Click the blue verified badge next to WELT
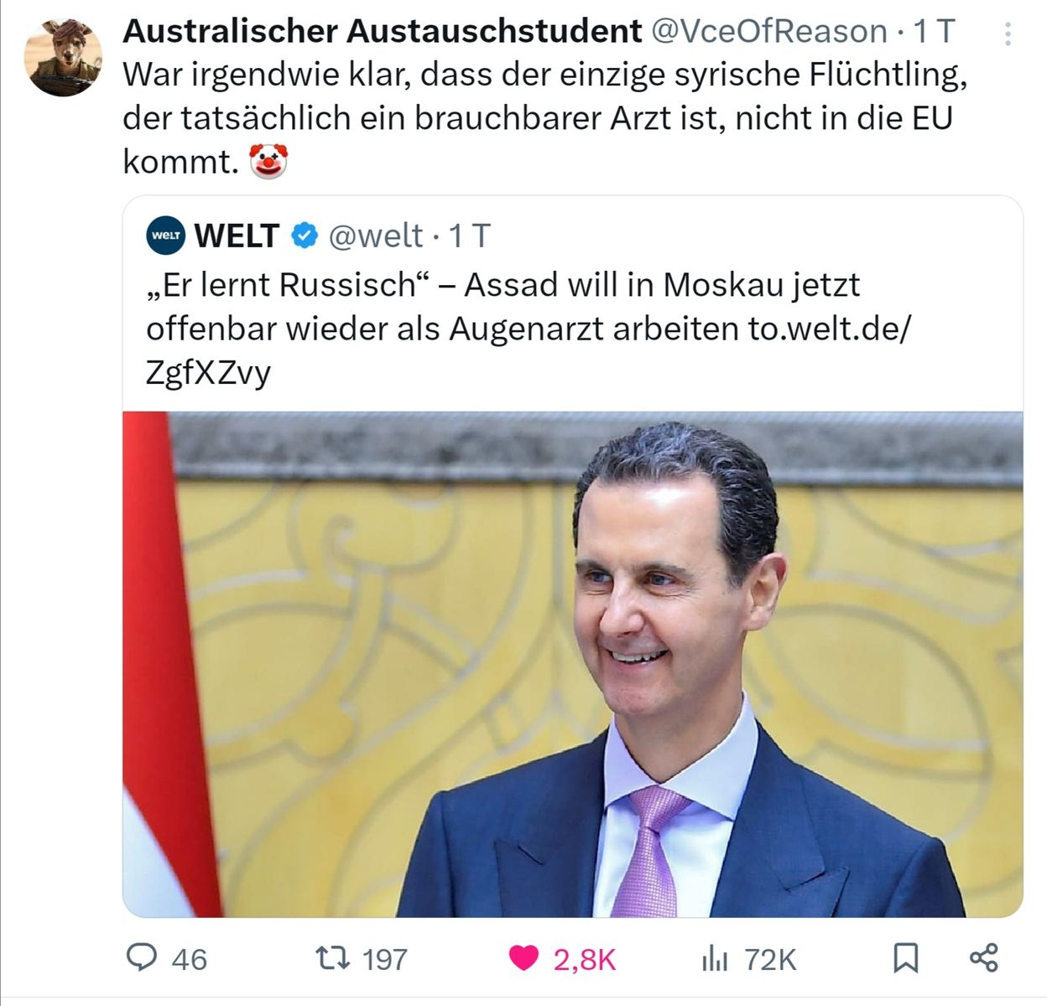 pos(304,236)
